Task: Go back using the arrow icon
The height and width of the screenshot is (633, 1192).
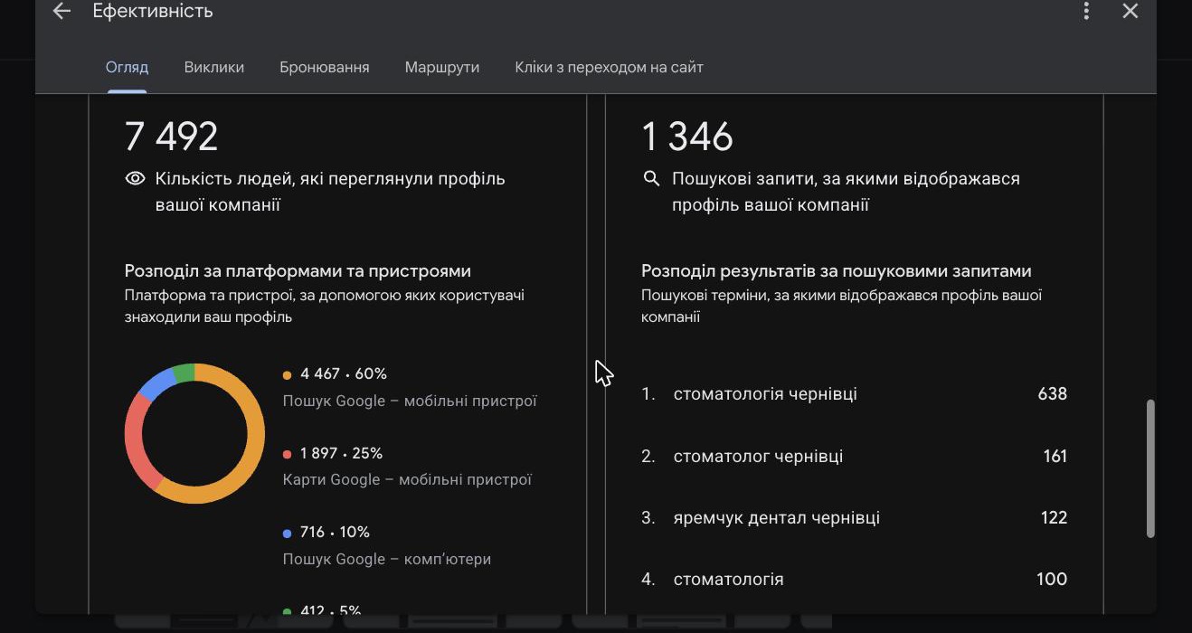Action: (x=61, y=11)
